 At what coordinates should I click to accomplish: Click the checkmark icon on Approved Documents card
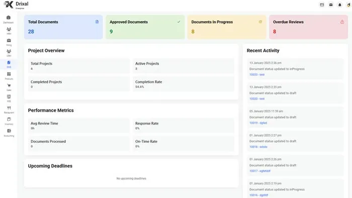point(179,22)
